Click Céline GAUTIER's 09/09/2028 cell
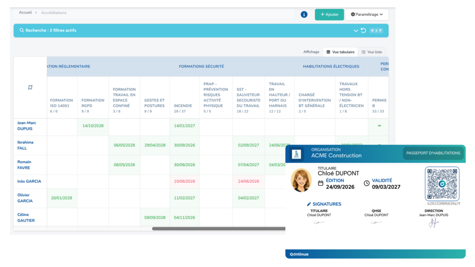Screen dimensions: 475x267 pos(155,218)
